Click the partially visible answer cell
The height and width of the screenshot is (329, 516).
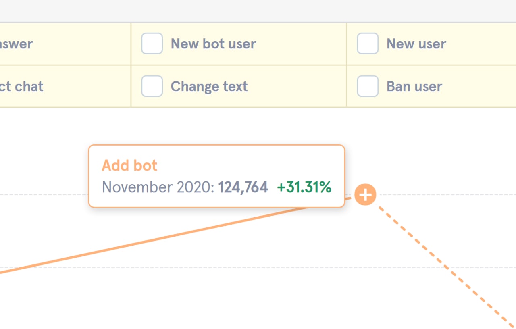click(65, 44)
